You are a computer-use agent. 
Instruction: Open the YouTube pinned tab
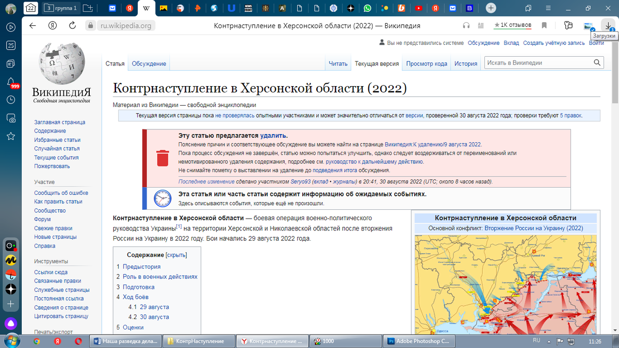pyautogui.click(x=418, y=8)
